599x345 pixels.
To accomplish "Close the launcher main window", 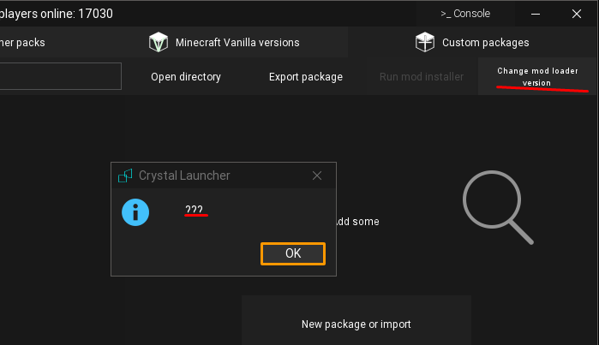I will (576, 14).
